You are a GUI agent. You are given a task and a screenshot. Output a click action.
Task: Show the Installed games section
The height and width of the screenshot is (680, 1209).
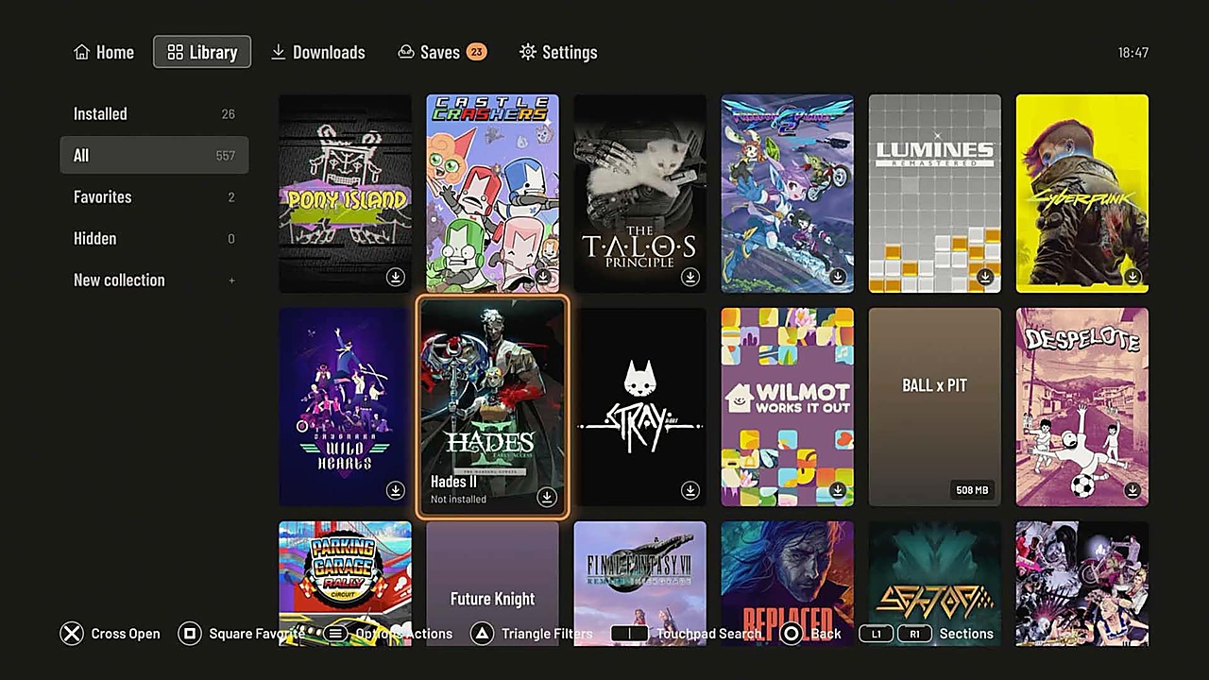(154, 113)
